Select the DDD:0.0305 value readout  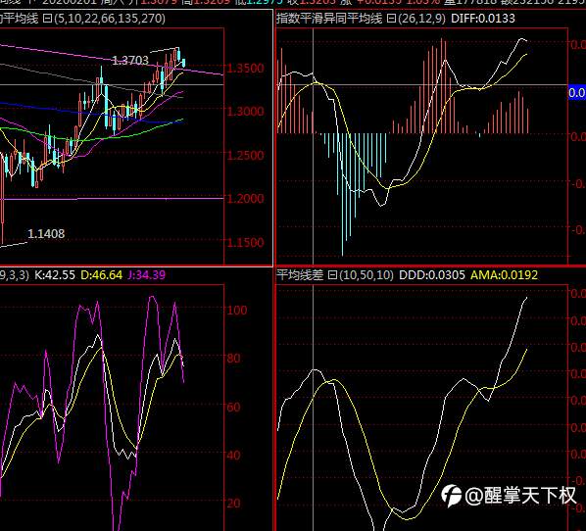432,275
